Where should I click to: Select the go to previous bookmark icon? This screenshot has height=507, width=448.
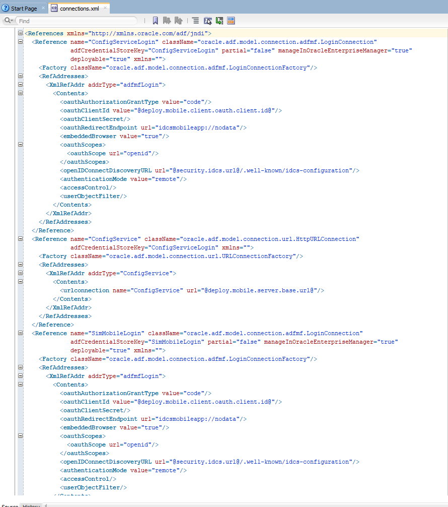click(178, 20)
